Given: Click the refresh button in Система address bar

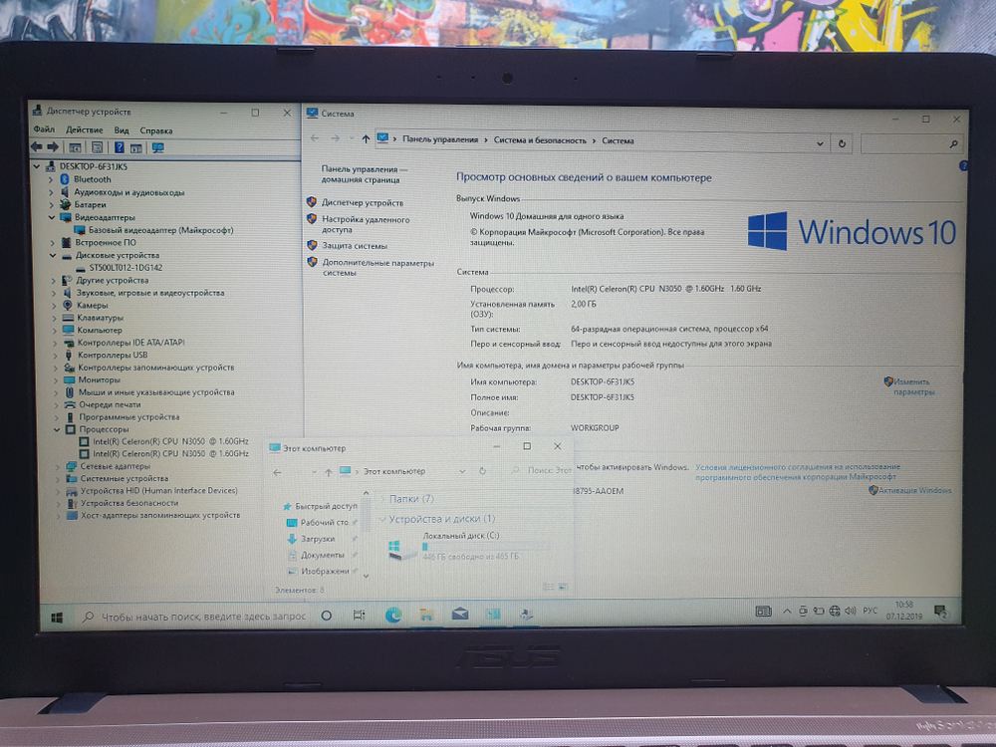Looking at the screenshot, I should pos(842,143).
